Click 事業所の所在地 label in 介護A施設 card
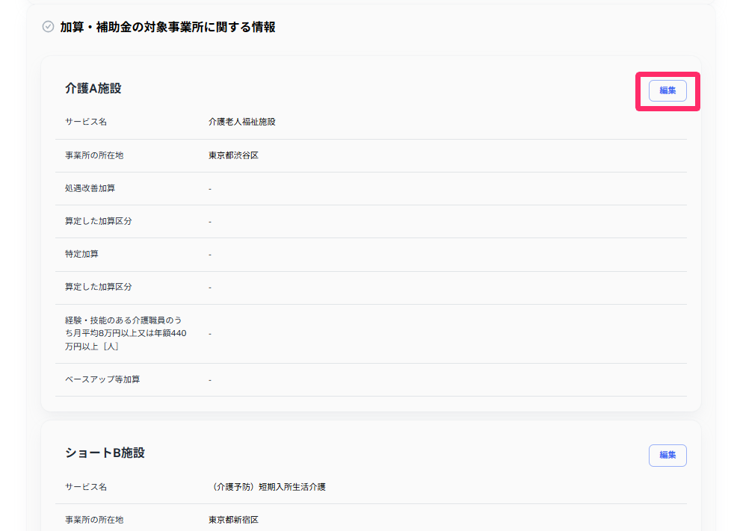 [x=94, y=155]
